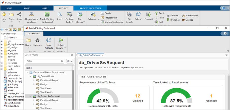Image resolution: width=230 pixels, height=110 pixels.
Task: Select db_DriverSwRequest in artifacts tree
Action: (x=48, y=96)
